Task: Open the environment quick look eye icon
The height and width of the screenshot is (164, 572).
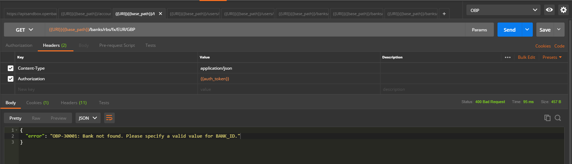Action: pos(549,10)
